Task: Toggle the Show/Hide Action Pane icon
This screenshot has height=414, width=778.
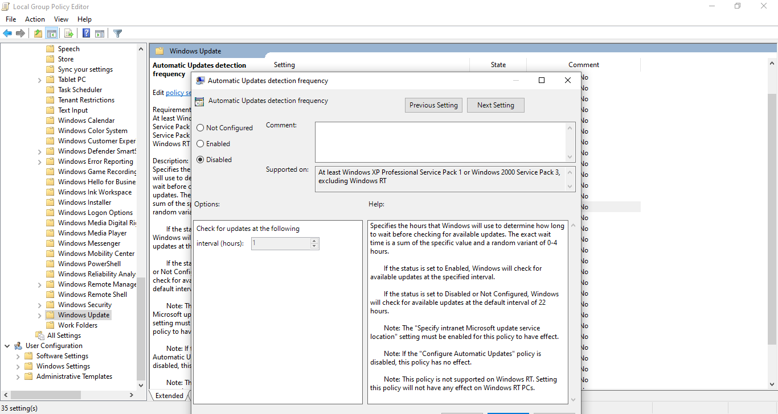Action: pos(100,34)
